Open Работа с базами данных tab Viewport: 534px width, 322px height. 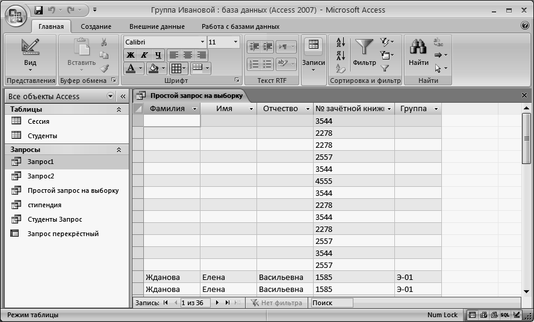(240, 26)
